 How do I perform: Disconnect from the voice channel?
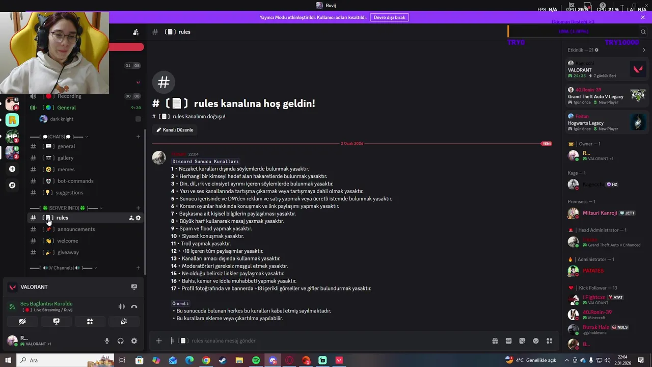[x=134, y=306]
